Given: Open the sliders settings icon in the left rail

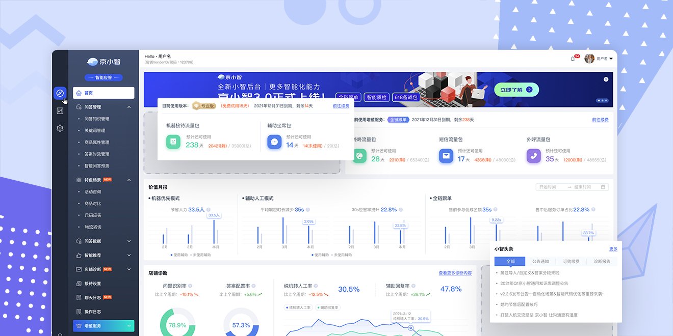Looking at the screenshot, I should (x=60, y=111).
